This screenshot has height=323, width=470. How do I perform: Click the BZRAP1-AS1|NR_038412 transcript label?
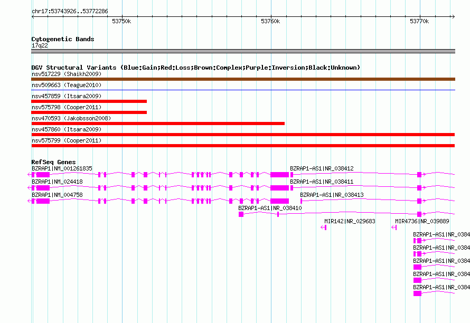(x=322, y=169)
